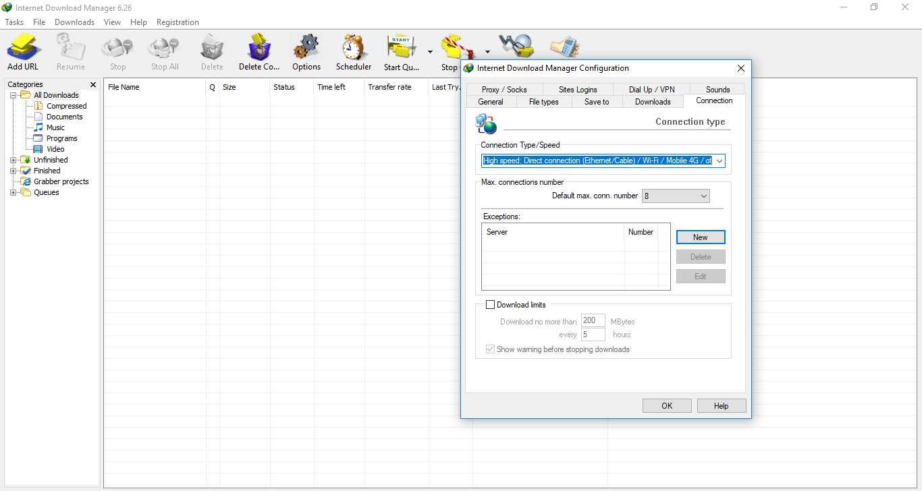The image size is (922, 491).
Task: Click the New exception button
Action: (701, 237)
